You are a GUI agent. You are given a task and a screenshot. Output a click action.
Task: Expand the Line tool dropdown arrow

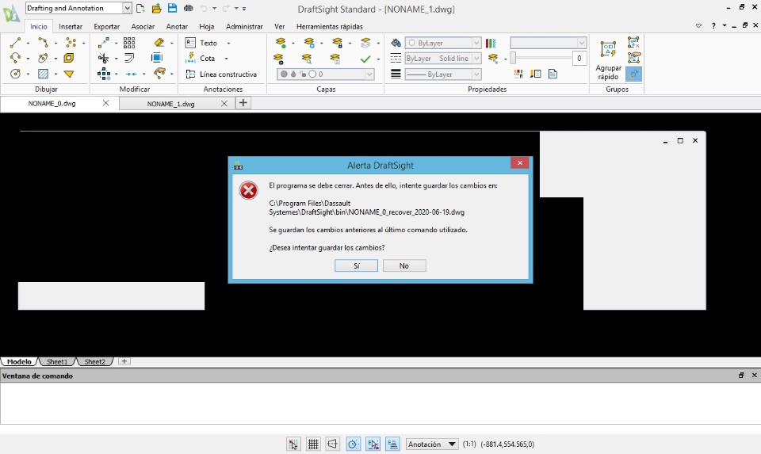click(x=28, y=43)
